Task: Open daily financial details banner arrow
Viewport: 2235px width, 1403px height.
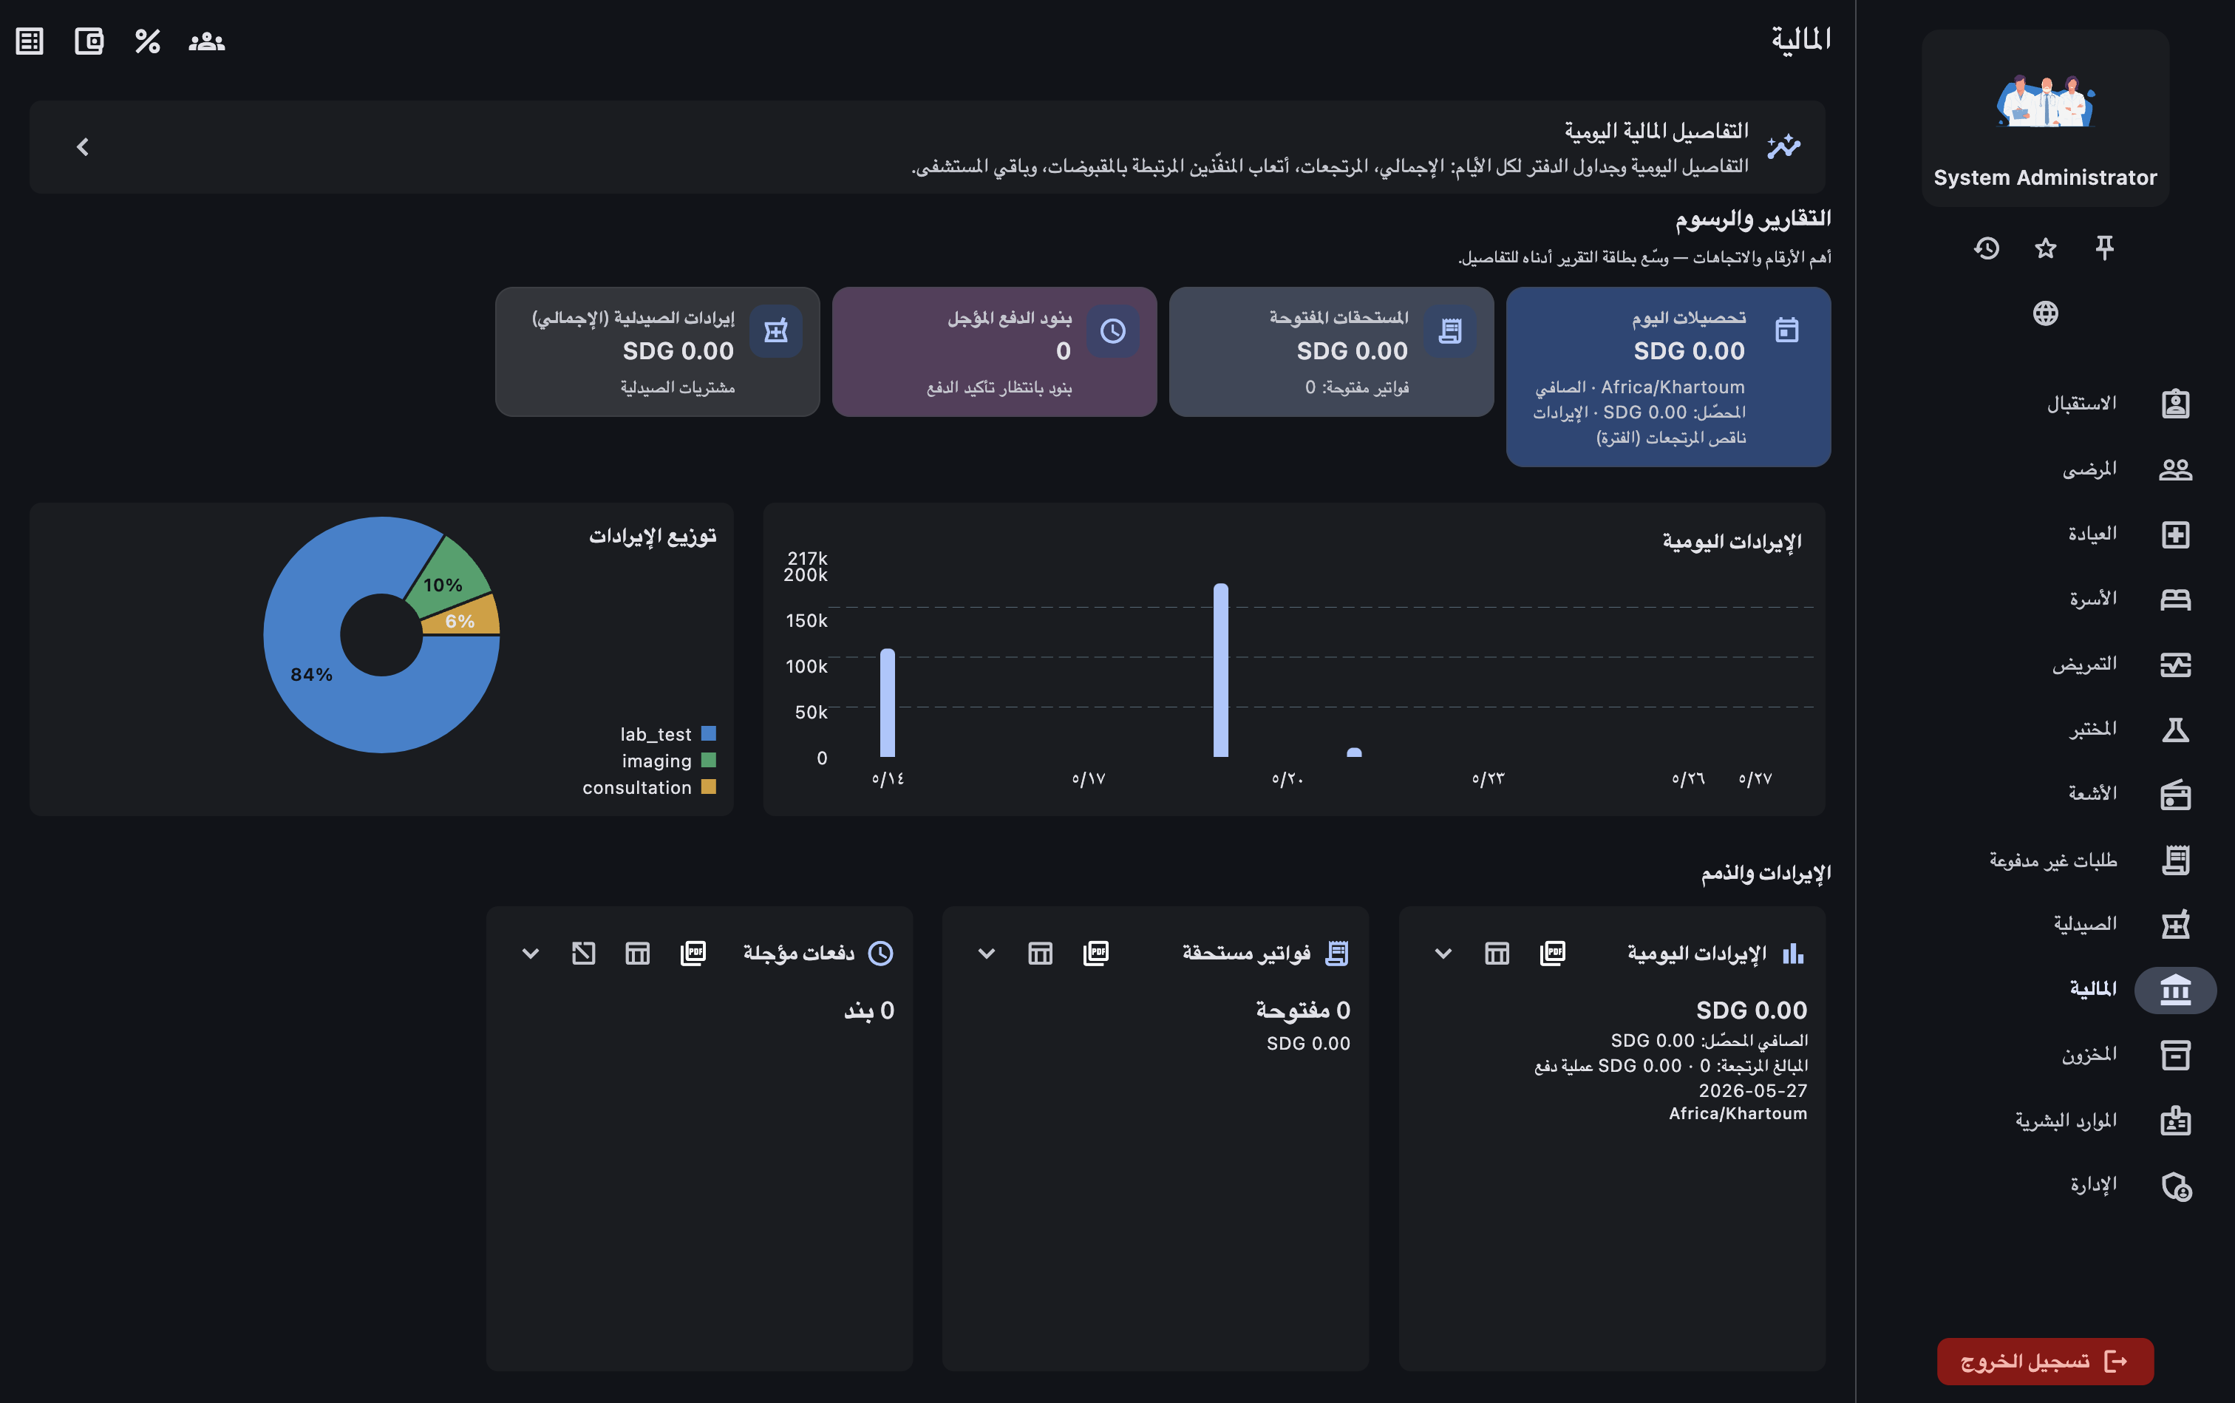Action: pos(83,146)
